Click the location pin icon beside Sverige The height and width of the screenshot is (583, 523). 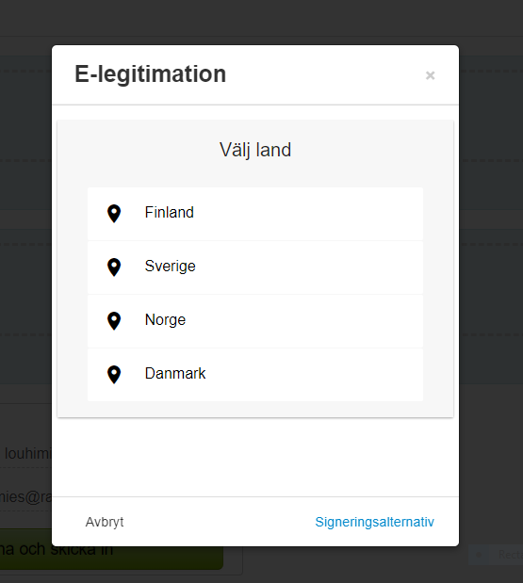tap(114, 267)
